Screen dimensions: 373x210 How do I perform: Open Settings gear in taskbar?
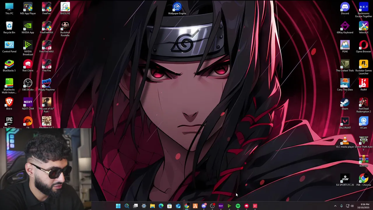[x=144, y=206]
